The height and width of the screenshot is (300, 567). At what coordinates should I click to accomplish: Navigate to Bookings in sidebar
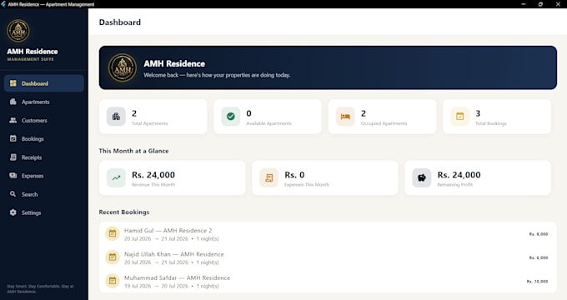(x=44, y=139)
